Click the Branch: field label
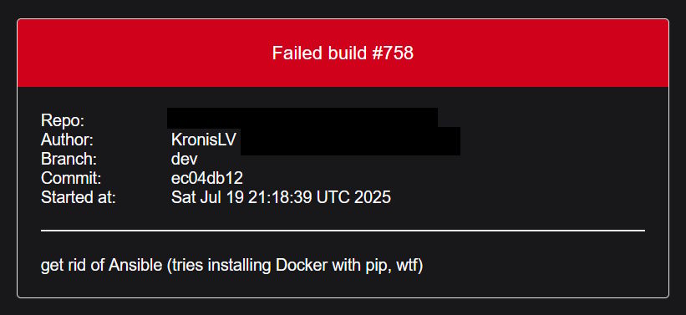The width and height of the screenshot is (686, 315). 69,159
